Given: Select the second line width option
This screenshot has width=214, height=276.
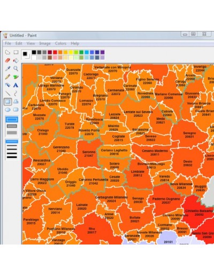Looking at the screenshot, I should (x=12, y=146).
